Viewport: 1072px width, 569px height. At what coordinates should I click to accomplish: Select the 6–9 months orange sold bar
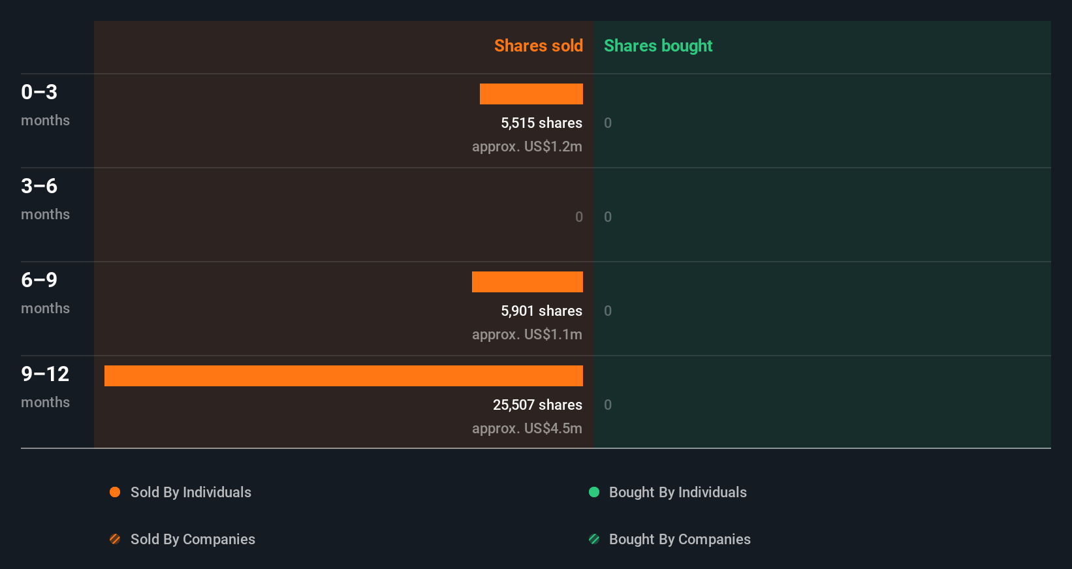click(x=528, y=282)
